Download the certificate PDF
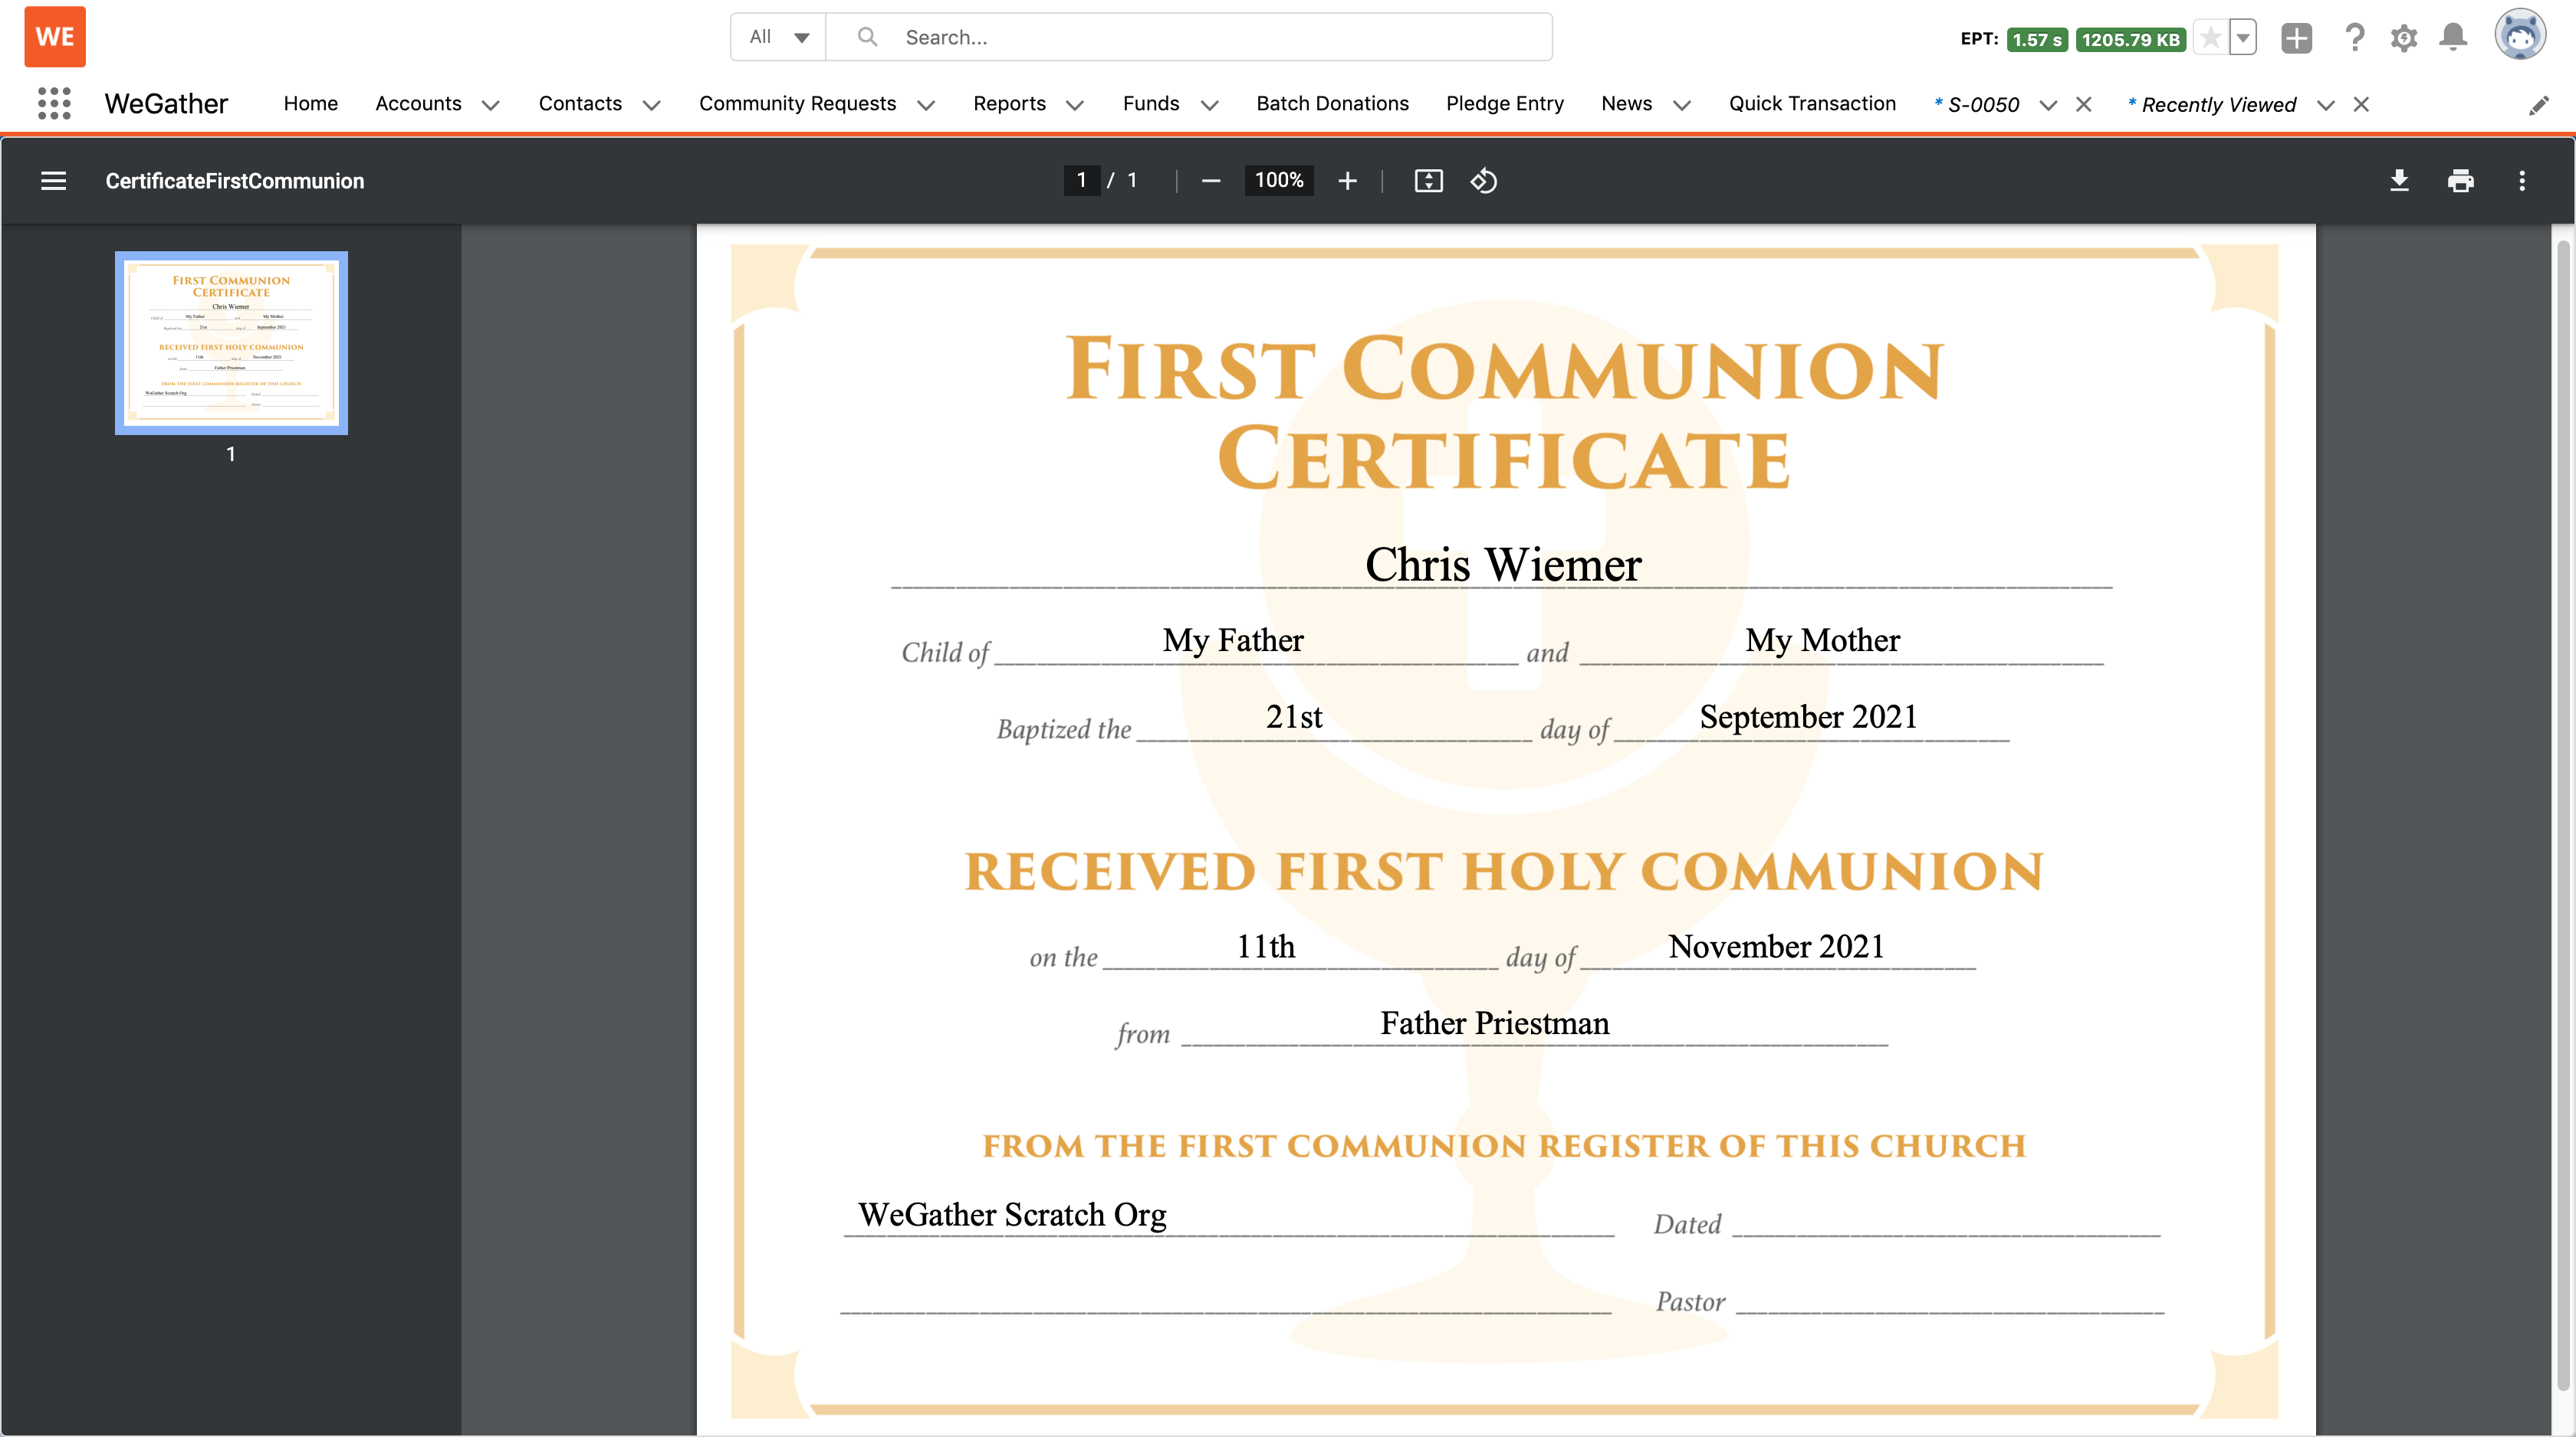Viewport: 2576px width, 1437px height. (2399, 181)
